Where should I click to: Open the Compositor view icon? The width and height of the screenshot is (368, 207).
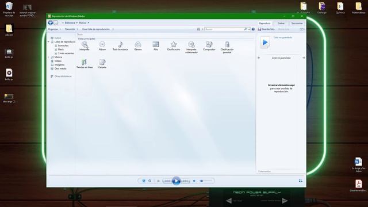(209, 44)
